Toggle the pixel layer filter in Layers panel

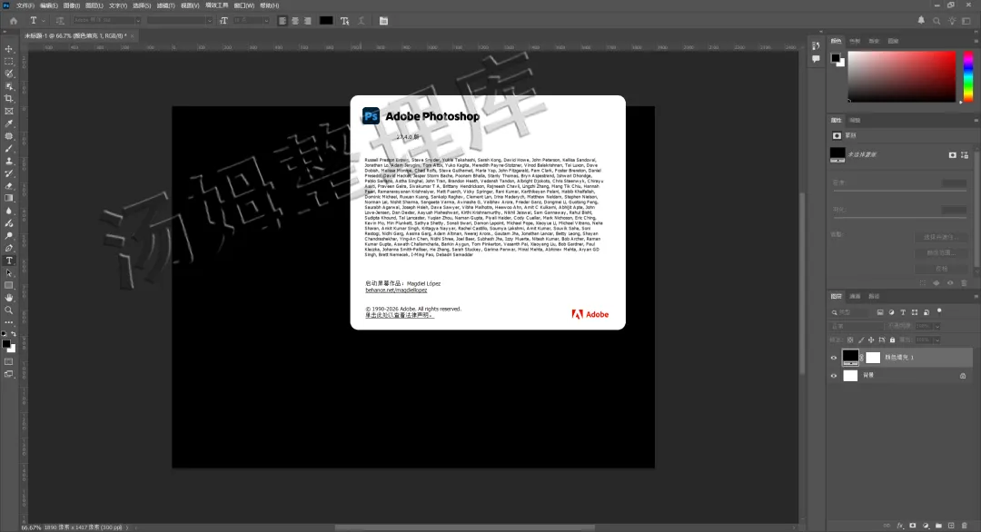coord(880,312)
